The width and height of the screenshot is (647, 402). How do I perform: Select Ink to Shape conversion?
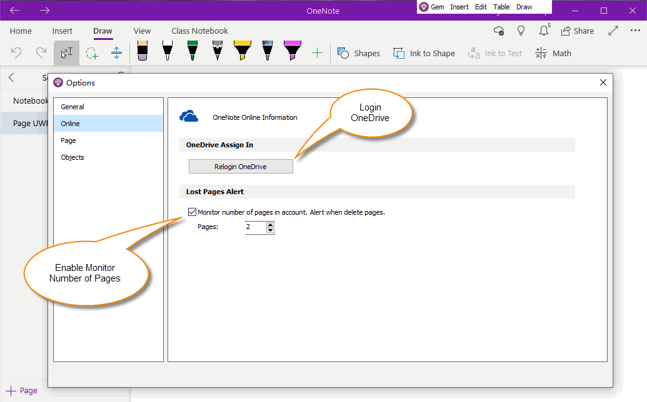(x=424, y=53)
